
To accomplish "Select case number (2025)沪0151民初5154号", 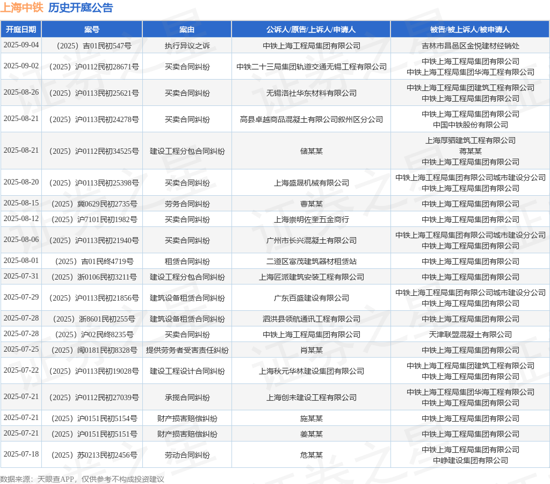I will pyautogui.click(x=93, y=419).
